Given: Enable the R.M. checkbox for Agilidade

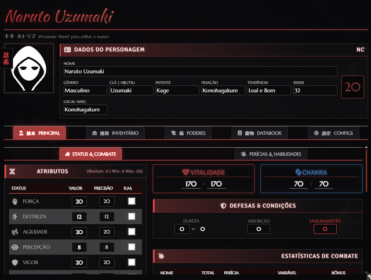Looking at the screenshot, I should [x=132, y=231].
